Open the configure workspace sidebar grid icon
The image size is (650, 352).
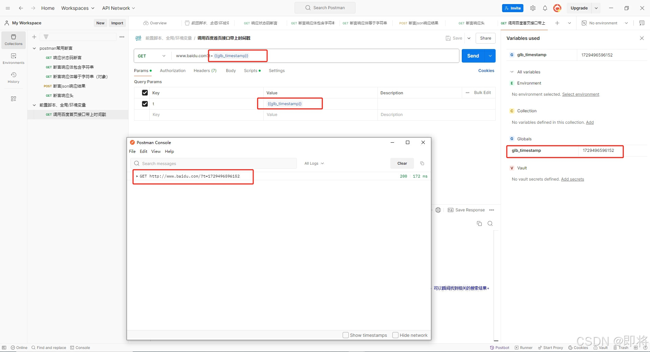pos(14,99)
